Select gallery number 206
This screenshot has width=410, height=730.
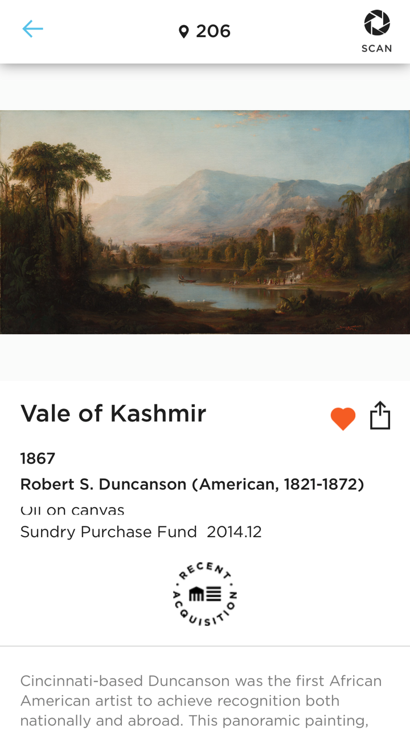pyautogui.click(x=213, y=31)
